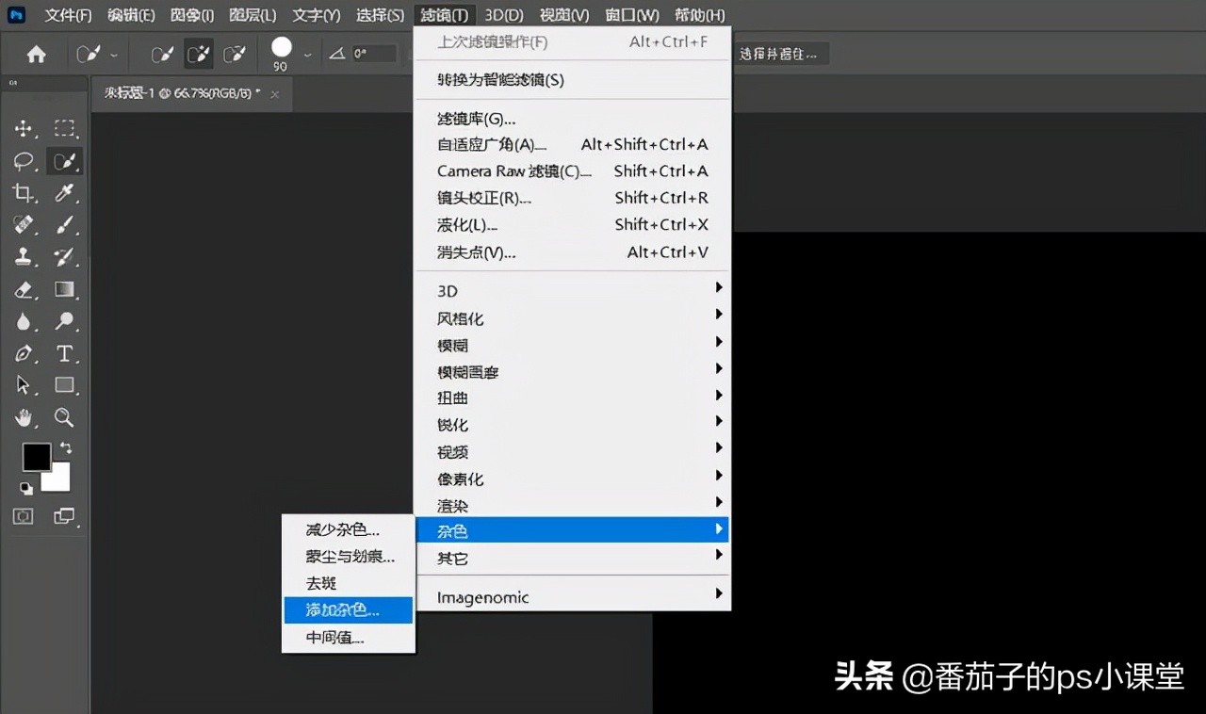Toggle screen display mode
The width and height of the screenshot is (1206, 714).
click(x=65, y=516)
